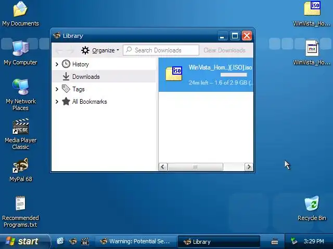Click the back arrow in Library toolbar
This screenshot has width=333, height=249.
(x=59, y=51)
